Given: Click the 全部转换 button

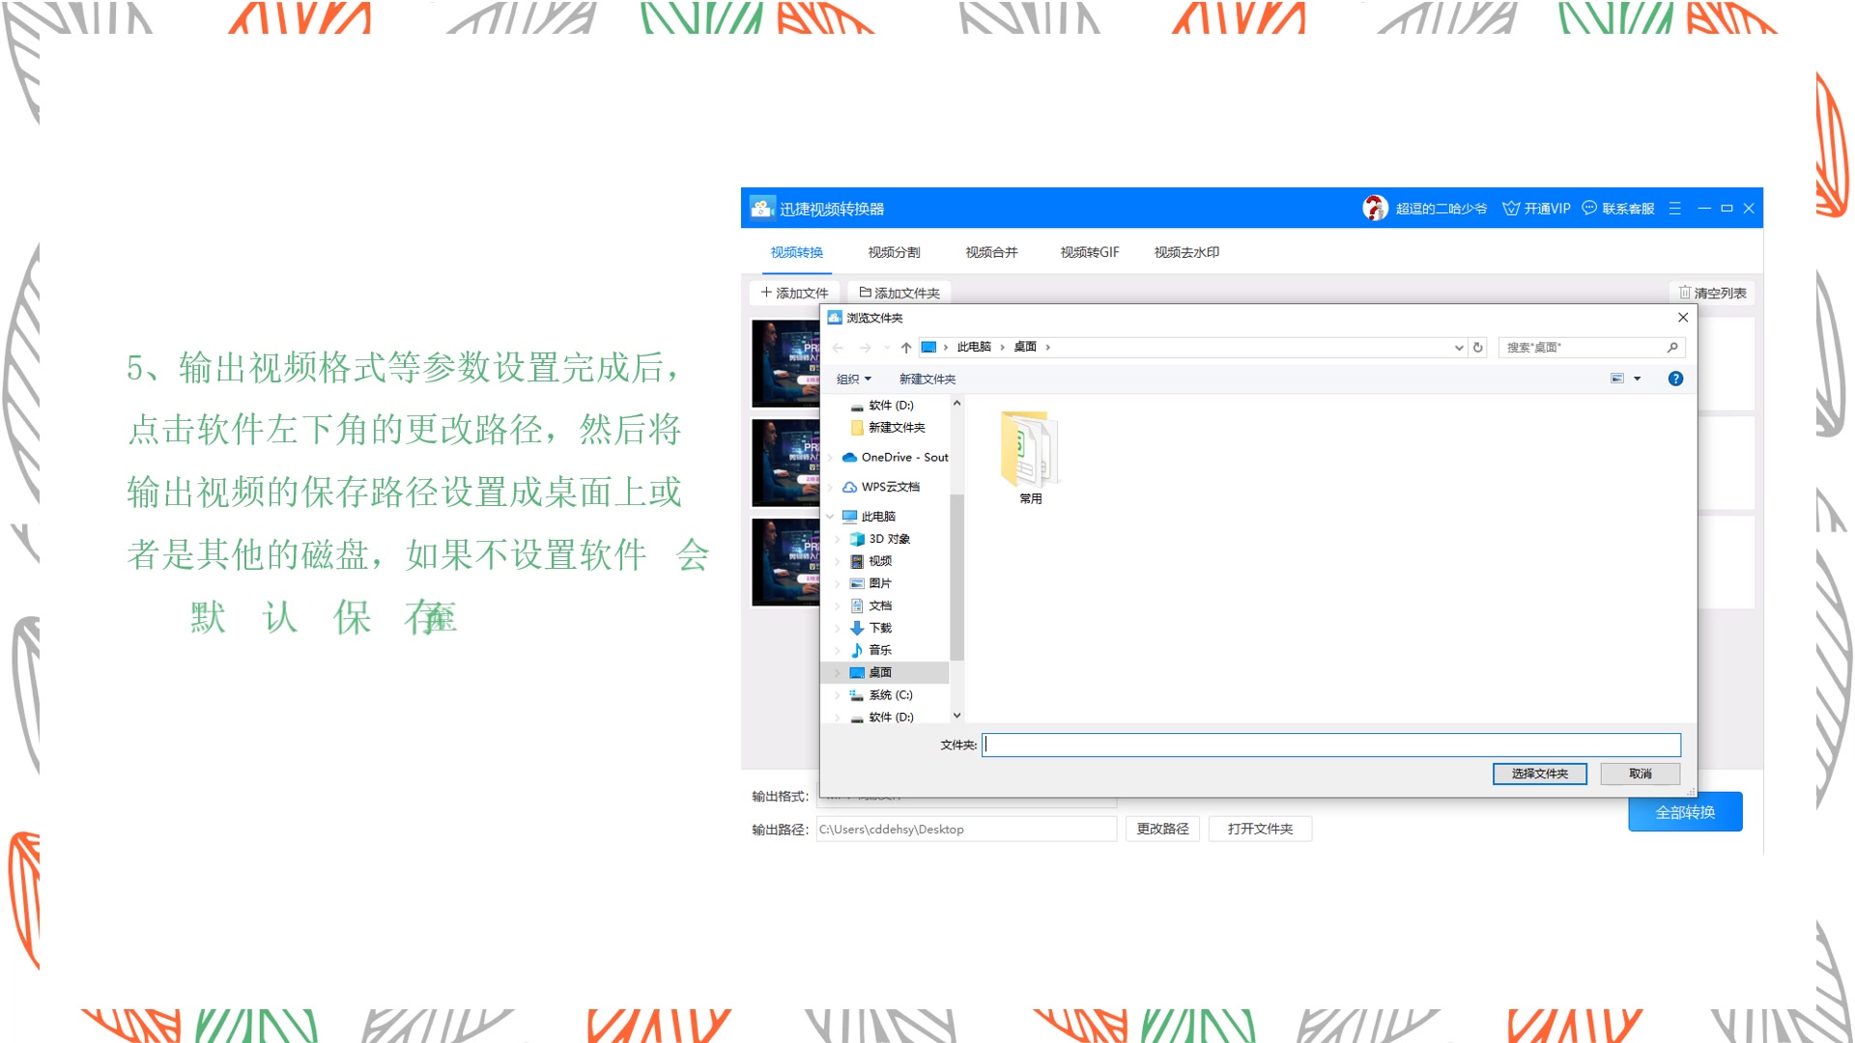Looking at the screenshot, I should pos(1686,811).
